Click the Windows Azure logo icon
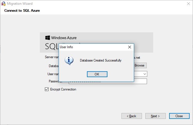The width and height of the screenshot is (193, 125). pyautogui.click(x=47, y=38)
